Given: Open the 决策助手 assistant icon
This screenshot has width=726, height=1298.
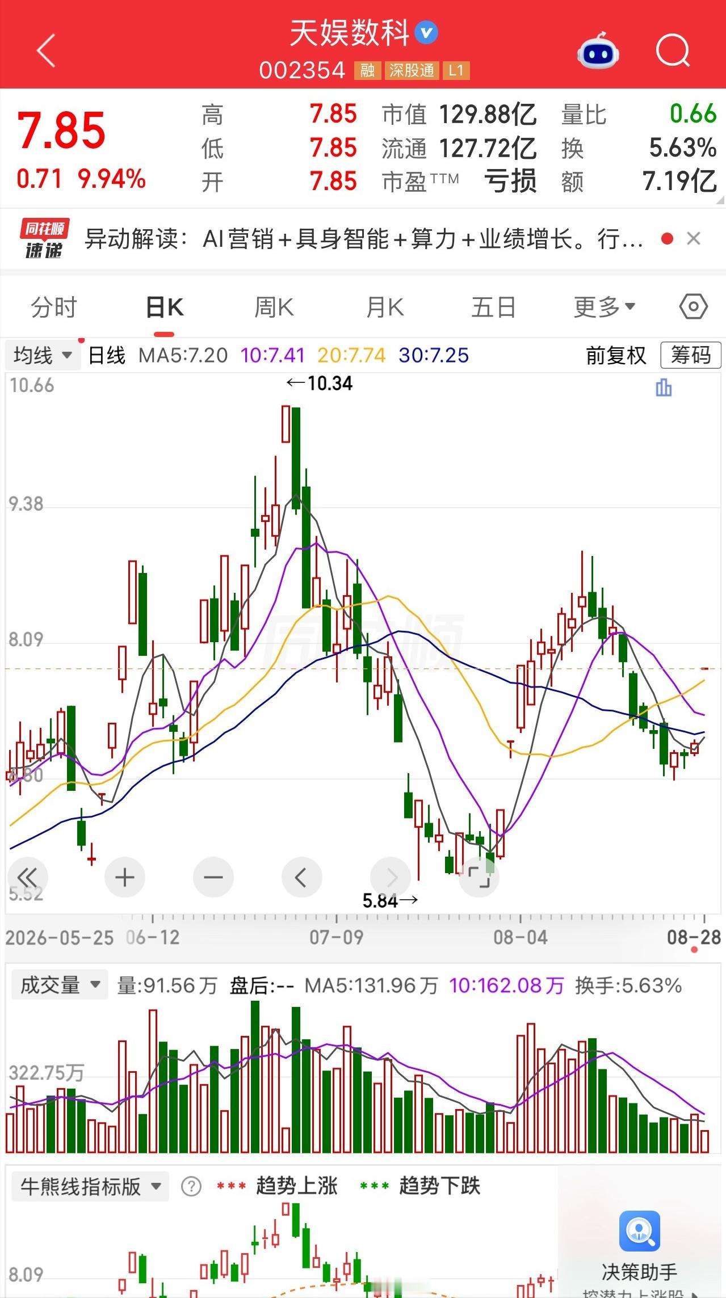Looking at the screenshot, I should pyautogui.click(x=640, y=1231).
